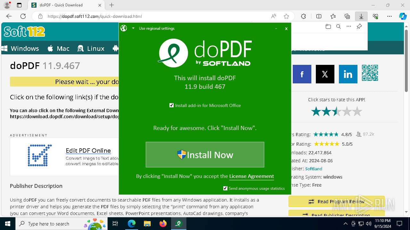Viewport: 410px width, 230px height.
Task: Open Softland publisher link
Action: pos(314,169)
